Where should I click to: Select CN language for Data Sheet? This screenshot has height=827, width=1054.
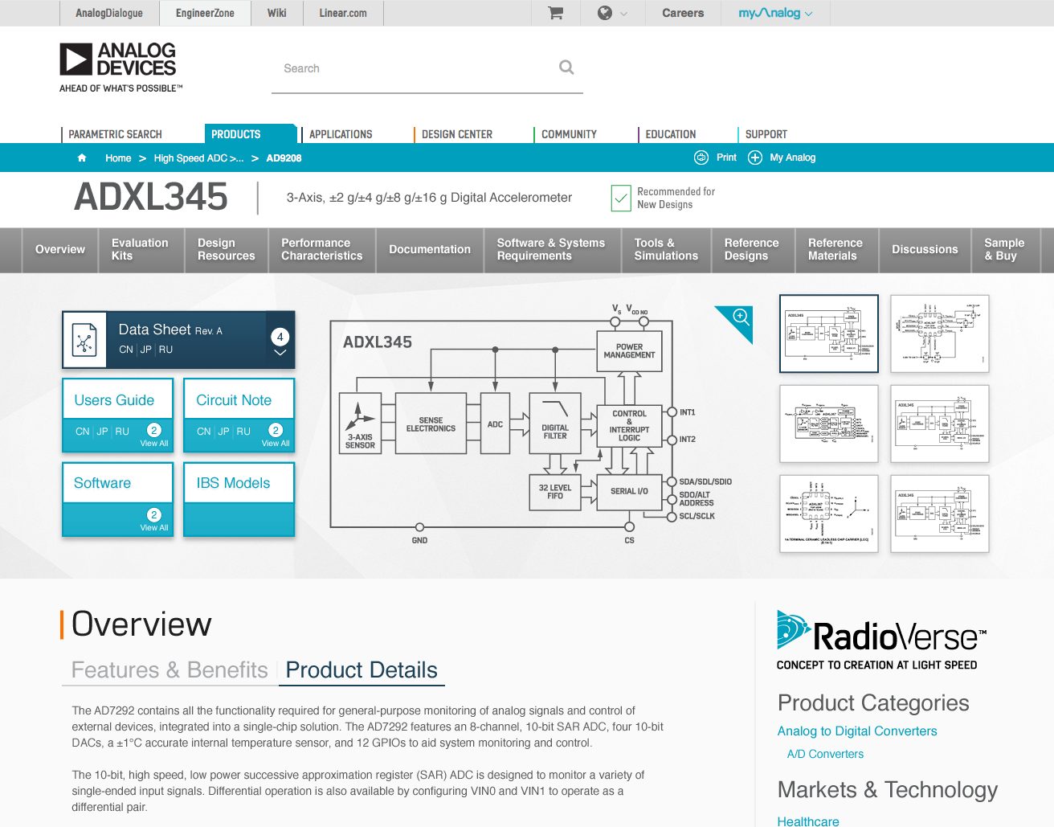[126, 350]
